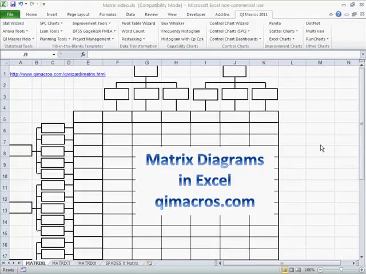This screenshot has height=274, width=366.
Task: Click the insert new worksheet icon
Action: tap(149, 263)
